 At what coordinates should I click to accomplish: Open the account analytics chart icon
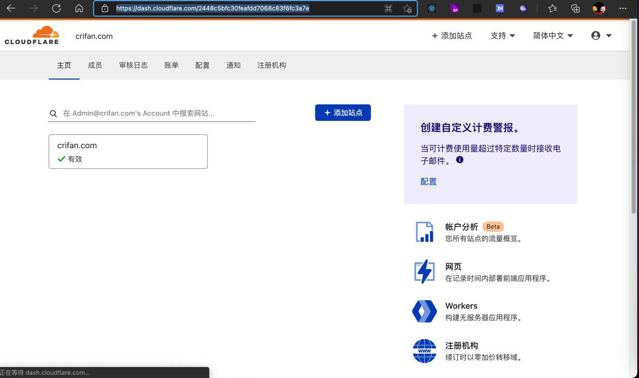click(425, 232)
